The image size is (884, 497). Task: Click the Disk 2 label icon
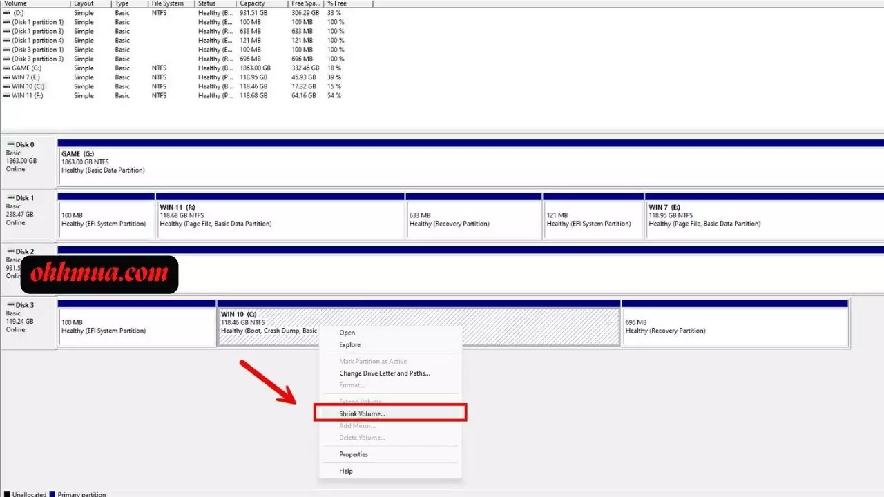click(x=10, y=252)
